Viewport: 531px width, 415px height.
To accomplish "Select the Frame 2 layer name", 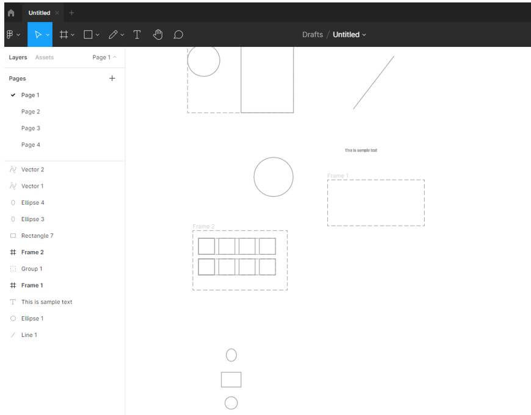I will click(x=32, y=252).
